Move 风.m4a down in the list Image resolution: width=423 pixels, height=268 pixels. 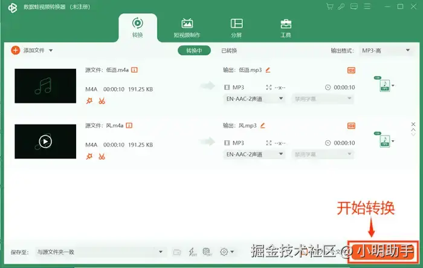point(413,134)
